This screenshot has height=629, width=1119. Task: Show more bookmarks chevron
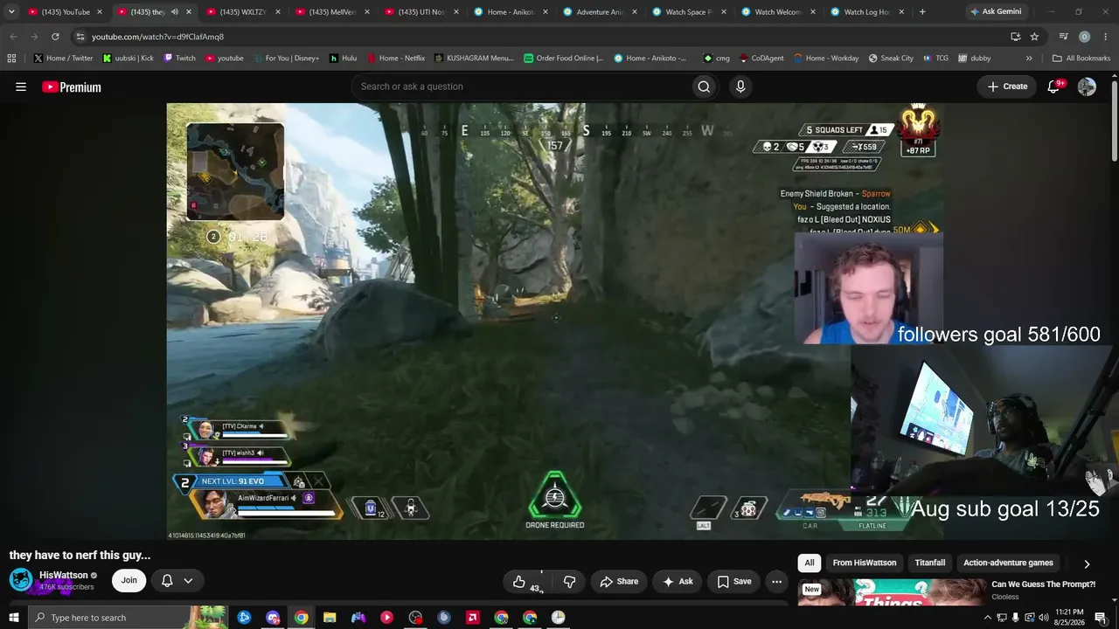point(1029,59)
